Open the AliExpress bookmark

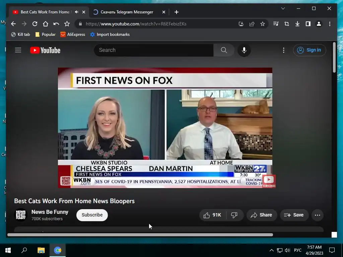click(x=73, y=34)
